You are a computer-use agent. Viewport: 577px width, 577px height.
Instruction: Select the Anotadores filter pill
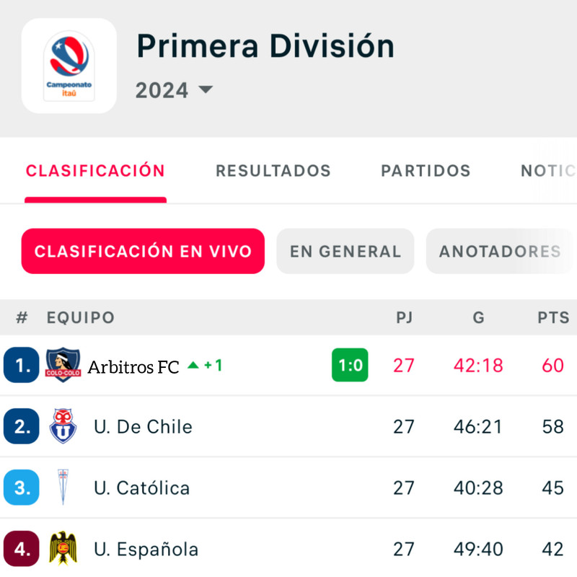(500, 251)
